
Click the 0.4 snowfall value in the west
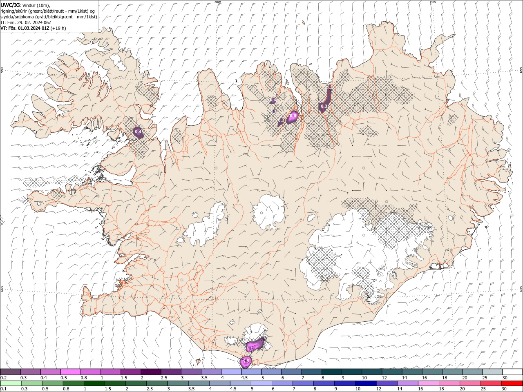click(138, 132)
